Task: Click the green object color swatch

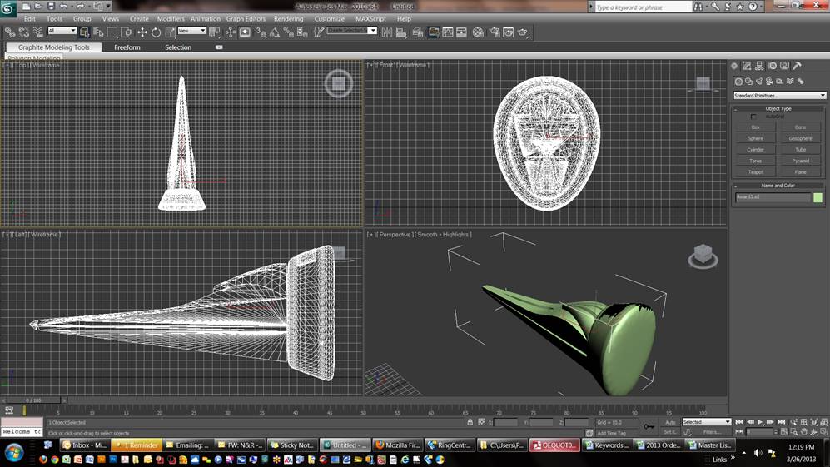Action: pyautogui.click(x=818, y=197)
